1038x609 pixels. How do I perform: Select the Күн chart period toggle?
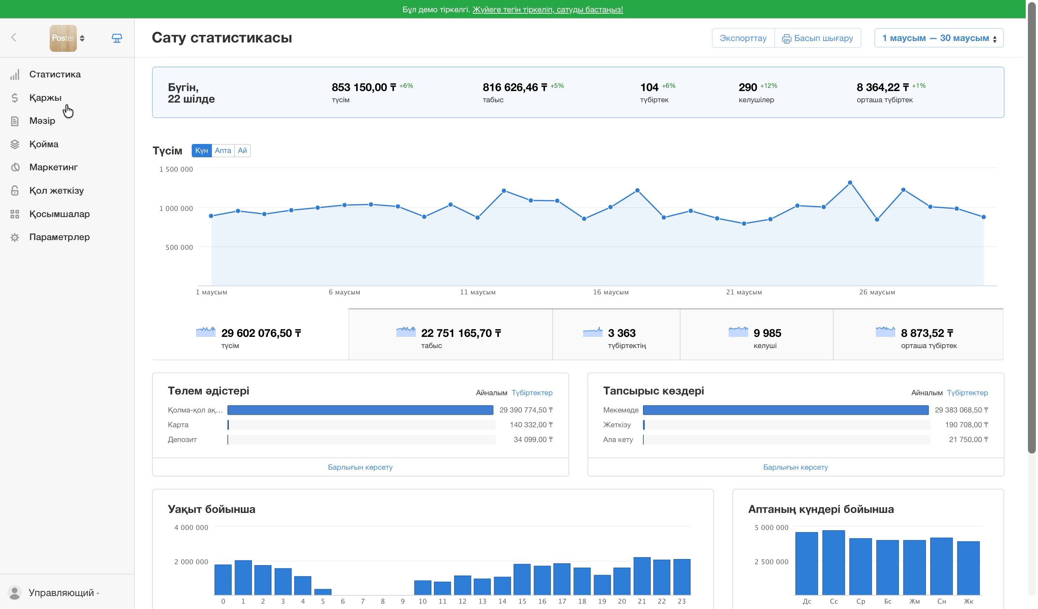click(x=201, y=150)
